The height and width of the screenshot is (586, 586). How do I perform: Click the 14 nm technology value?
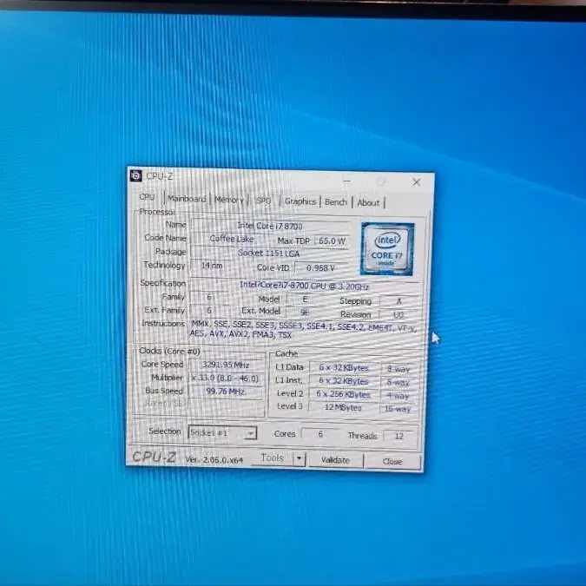coord(212,266)
